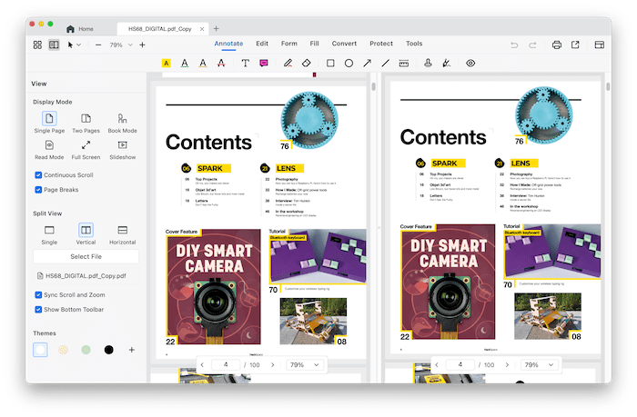Image resolution: width=637 pixels, height=417 pixels.
Task: Pick the arrow drawing tool
Action: (368, 64)
